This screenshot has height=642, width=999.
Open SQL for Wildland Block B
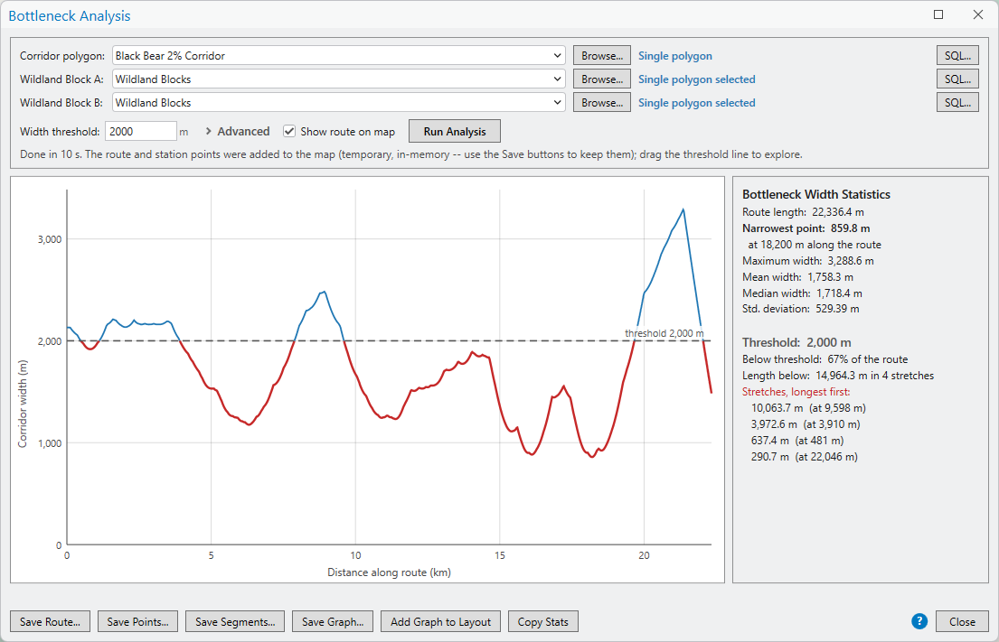957,103
